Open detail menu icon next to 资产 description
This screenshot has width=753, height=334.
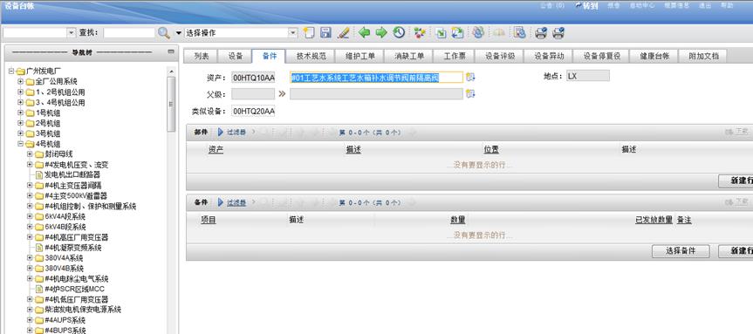(470, 78)
